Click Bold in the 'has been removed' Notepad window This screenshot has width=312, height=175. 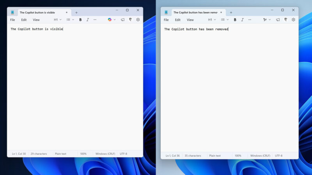235,20
